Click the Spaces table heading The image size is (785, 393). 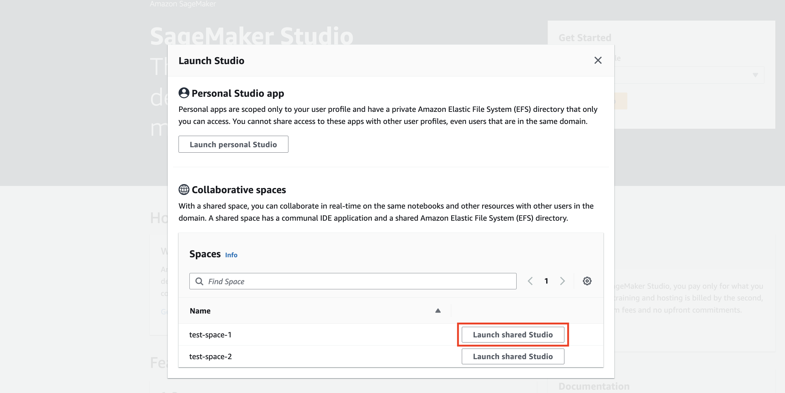point(205,254)
